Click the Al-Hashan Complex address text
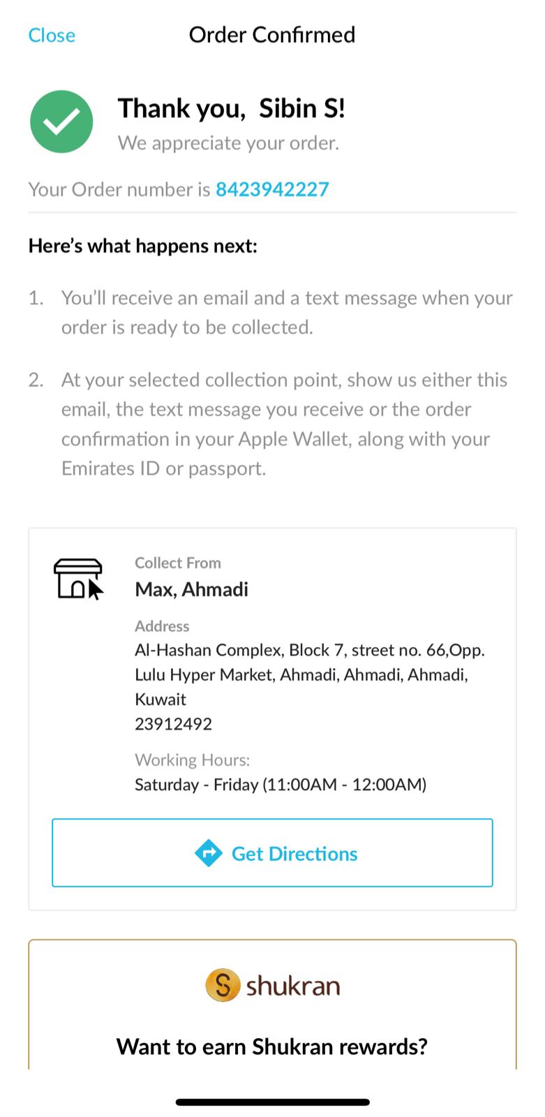The width and height of the screenshot is (545, 1117). (309, 674)
